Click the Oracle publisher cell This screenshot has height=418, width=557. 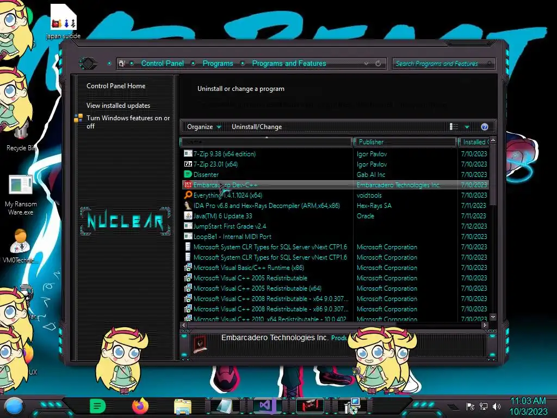coord(365,216)
